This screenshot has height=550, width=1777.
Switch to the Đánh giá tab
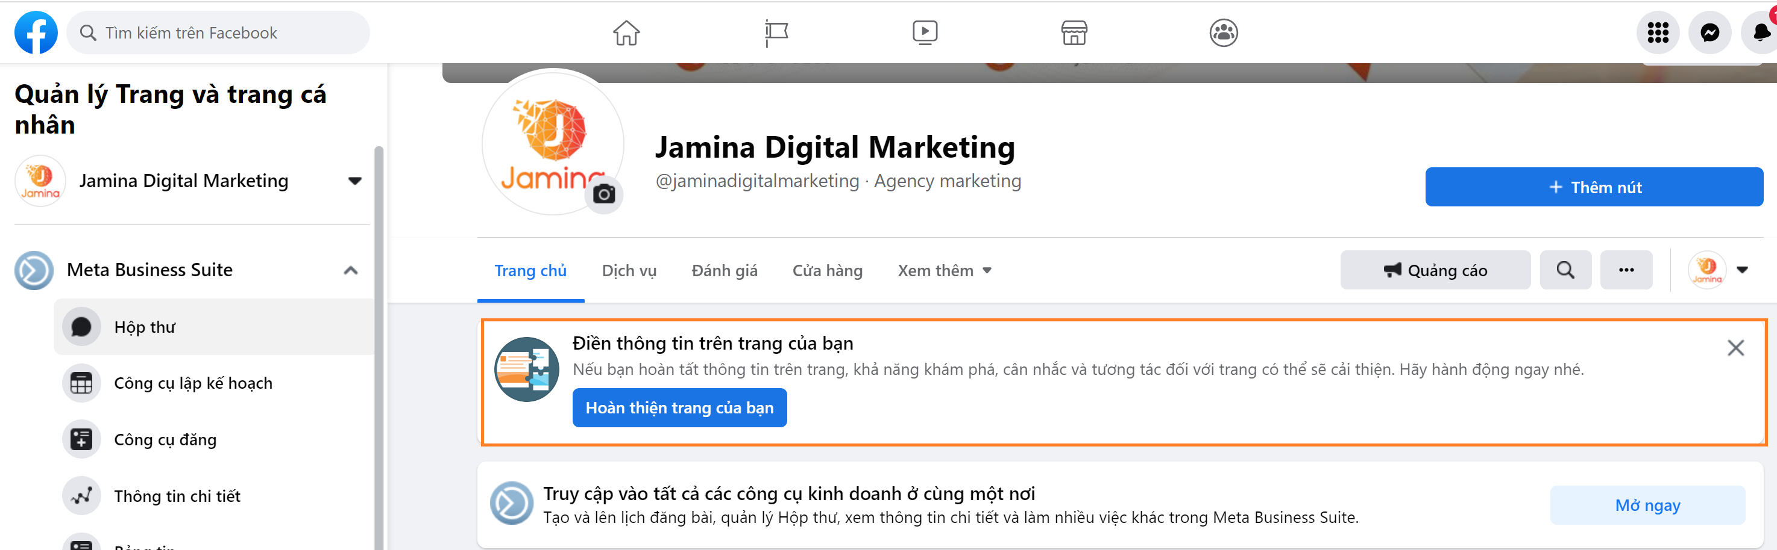click(723, 271)
